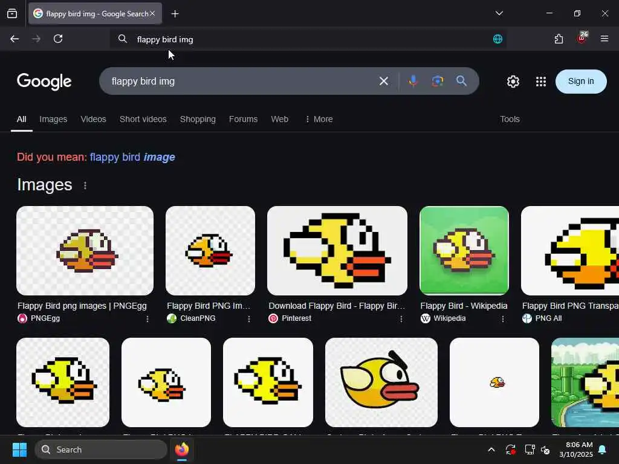Submit search with blue magnifier
Viewport: 619px width, 464px height.
[461, 81]
